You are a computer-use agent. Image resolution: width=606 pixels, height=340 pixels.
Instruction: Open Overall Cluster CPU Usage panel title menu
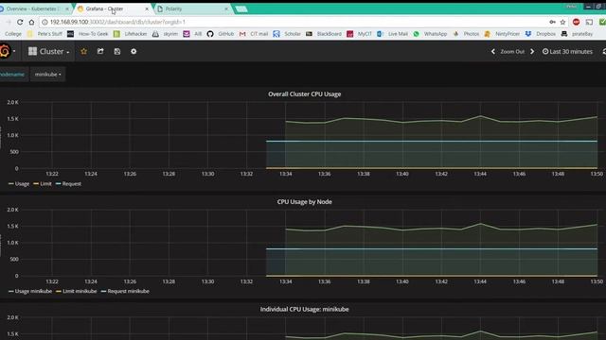(305, 94)
